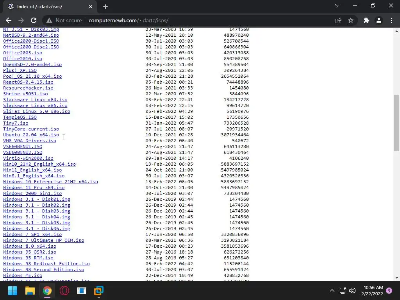400x300 pixels.
Task: Open the blue window app in the taskbar
Action: (x=82, y=291)
